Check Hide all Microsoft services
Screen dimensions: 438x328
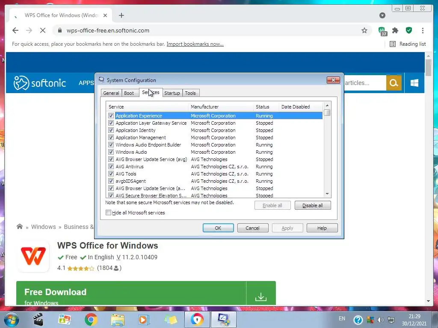(x=108, y=213)
